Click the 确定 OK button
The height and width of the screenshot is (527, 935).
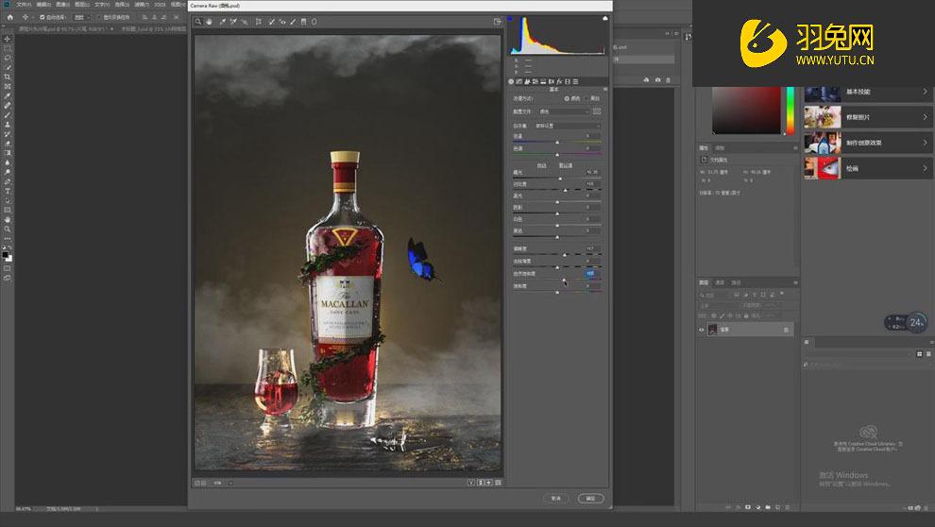(x=590, y=499)
